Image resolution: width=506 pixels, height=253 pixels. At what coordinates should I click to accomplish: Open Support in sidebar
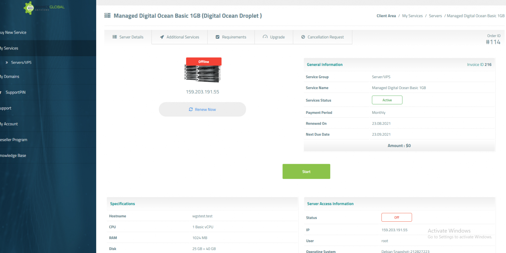click(x=48, y=108)
